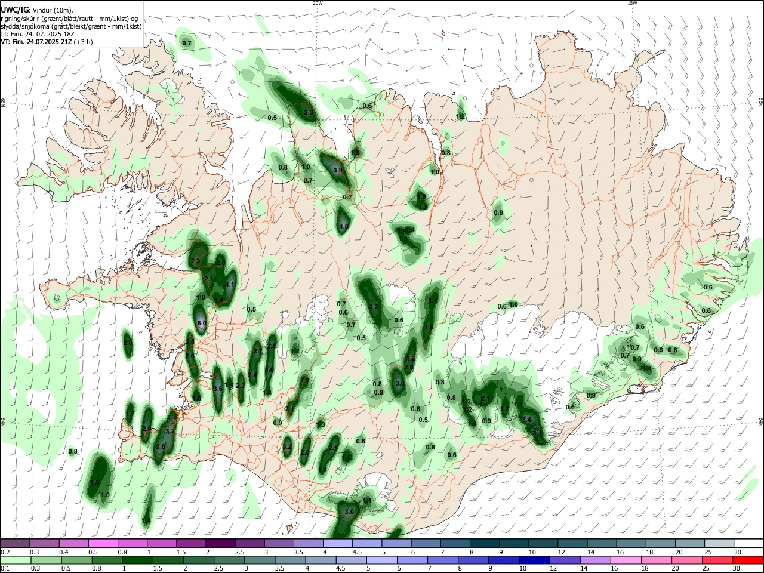The height and width of the screenshot is (573, 764).
Task: Click the 'UWC/IG: Vindur (10m)' title text
Action: tap(38, 10)
